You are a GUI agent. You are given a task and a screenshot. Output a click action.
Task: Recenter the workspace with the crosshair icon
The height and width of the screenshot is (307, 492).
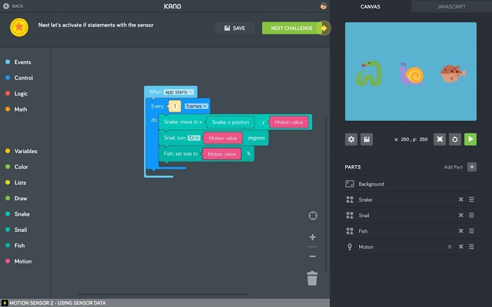(x=313, y=216)
